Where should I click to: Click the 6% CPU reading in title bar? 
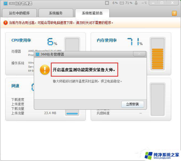click(x=115, y=3)
